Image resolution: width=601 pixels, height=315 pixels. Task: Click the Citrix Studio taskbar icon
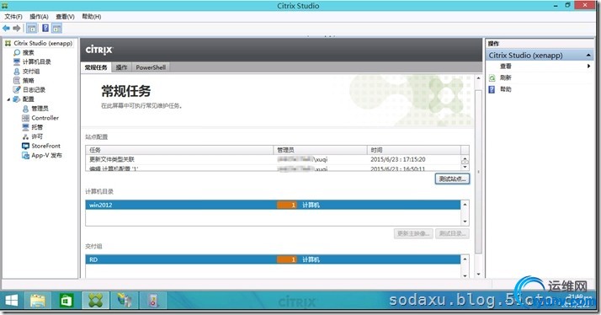95,301
